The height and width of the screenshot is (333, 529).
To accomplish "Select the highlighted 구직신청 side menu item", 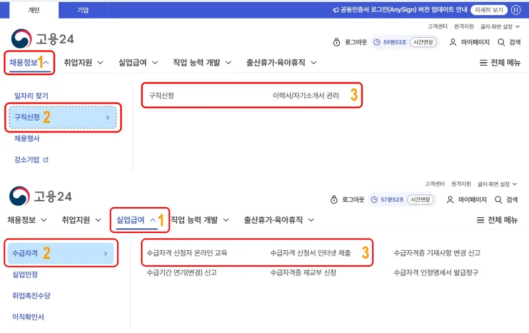I will tap(63, 117).
